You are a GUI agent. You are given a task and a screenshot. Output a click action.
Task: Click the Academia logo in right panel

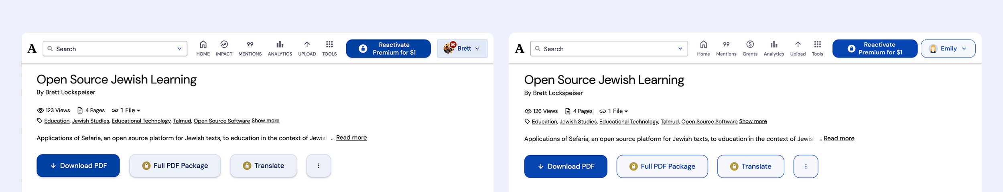click(x=520, y=49)
